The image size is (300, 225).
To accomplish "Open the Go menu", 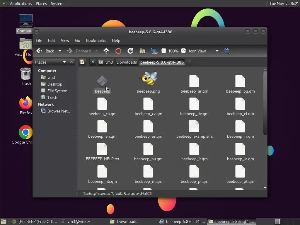I will pyautogui.click(x=77, y=40).
